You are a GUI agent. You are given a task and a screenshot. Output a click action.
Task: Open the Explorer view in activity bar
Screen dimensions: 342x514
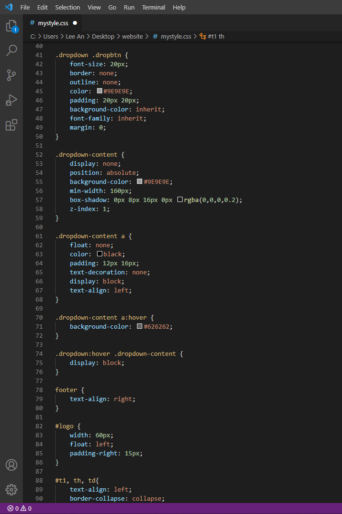(x=11, y=26)
